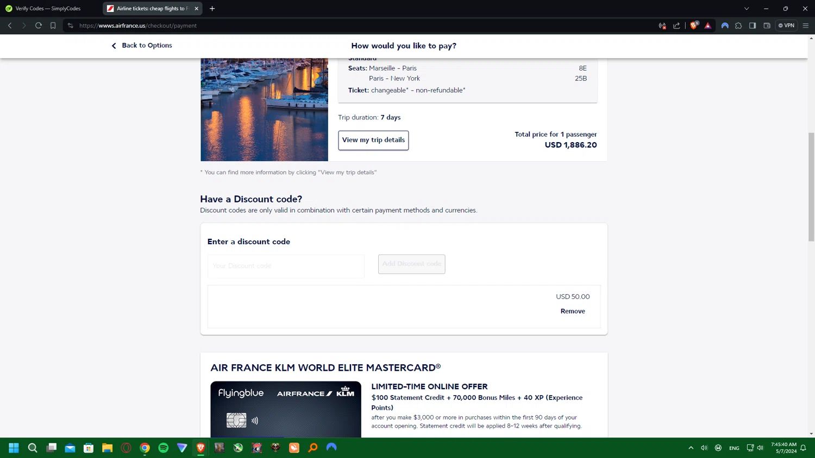Open Task View on taskbar
The height and width of the screenshot is (458, 815).
52,448
